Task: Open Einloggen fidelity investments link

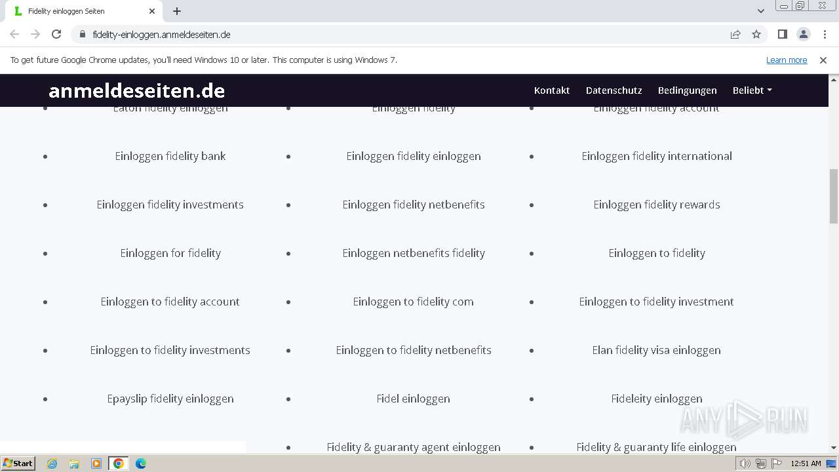Action: 170,205
